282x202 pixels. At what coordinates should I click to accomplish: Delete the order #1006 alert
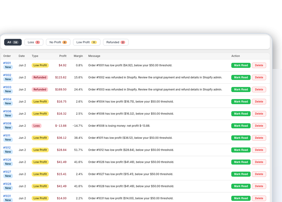tap(259, 114)
